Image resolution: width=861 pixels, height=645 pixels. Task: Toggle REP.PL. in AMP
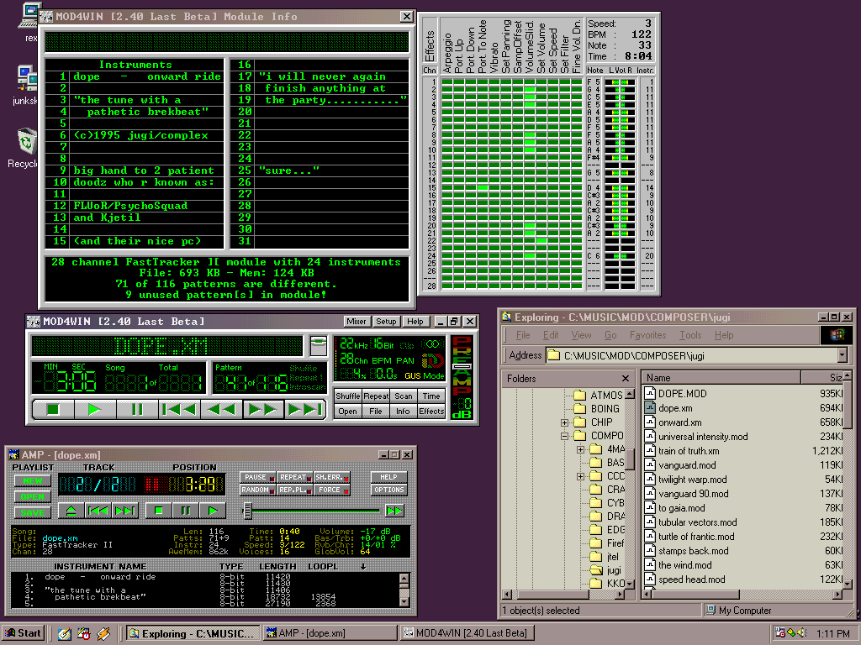point(295,490)
